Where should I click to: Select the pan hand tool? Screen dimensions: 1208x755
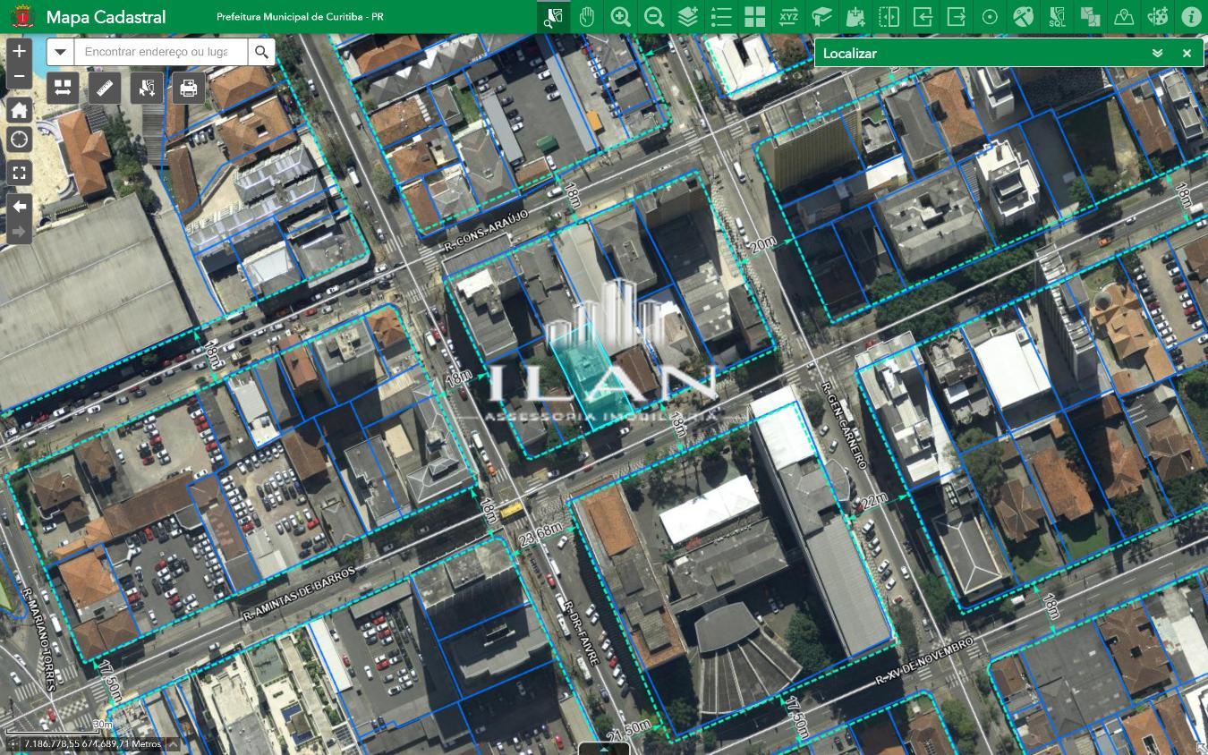click(586, 17)
